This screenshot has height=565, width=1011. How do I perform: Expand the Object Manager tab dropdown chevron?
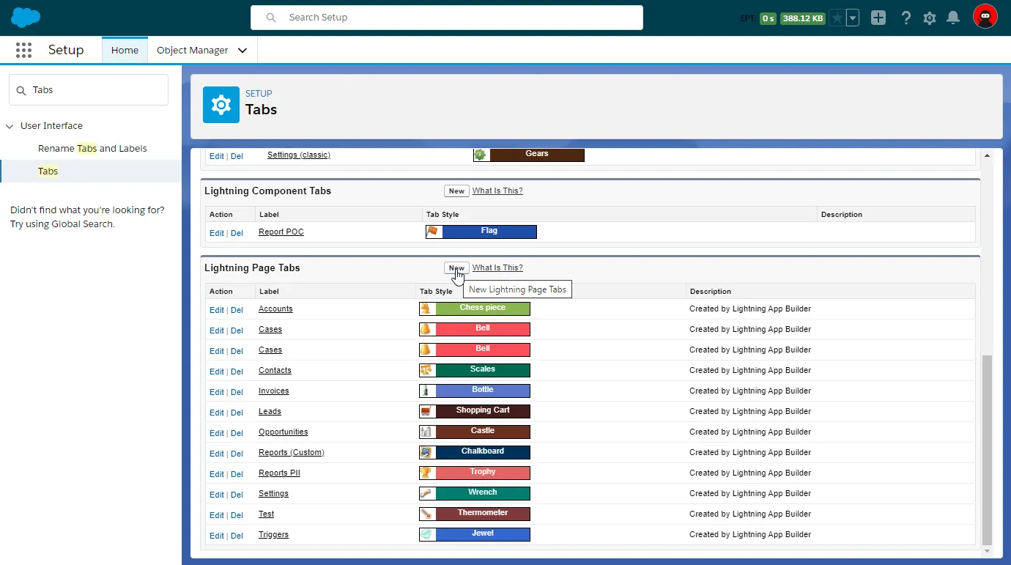tap(242, 51)
